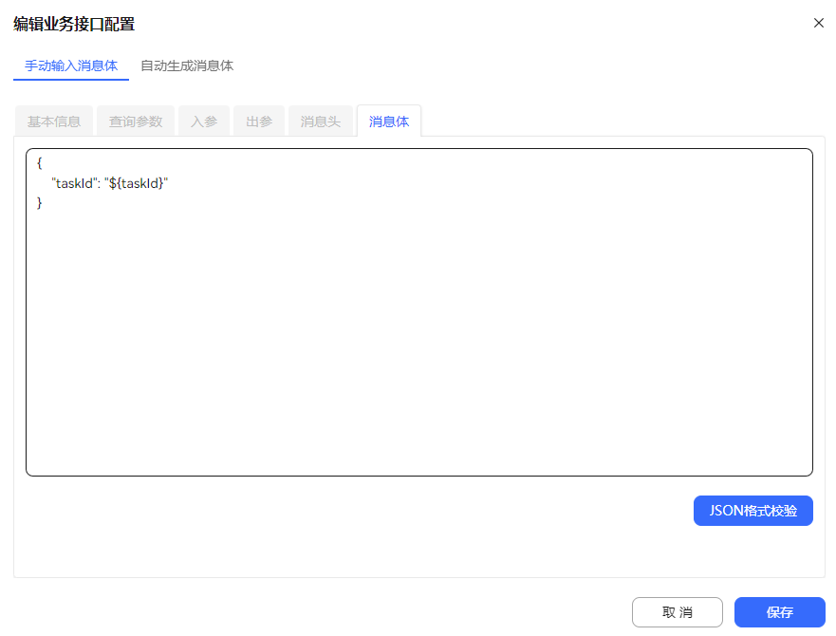The height and width of the screenshot is (636, 836).
Task: Click inside the JSON message body editor
Action: (x=419, y=312)
